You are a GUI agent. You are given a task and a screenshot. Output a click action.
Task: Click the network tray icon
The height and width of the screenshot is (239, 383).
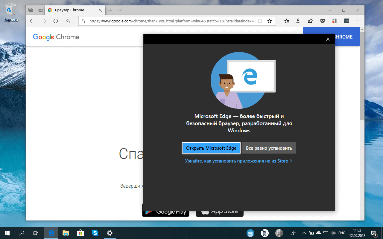pos(326,233)
